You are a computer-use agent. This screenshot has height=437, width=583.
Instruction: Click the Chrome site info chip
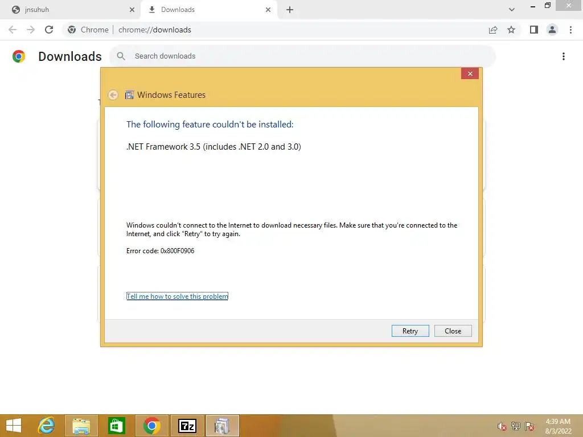[x=88, y=30]
